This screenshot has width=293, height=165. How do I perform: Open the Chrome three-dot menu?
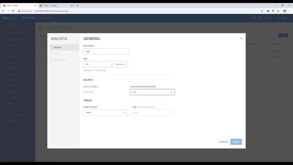coord(290,11)
